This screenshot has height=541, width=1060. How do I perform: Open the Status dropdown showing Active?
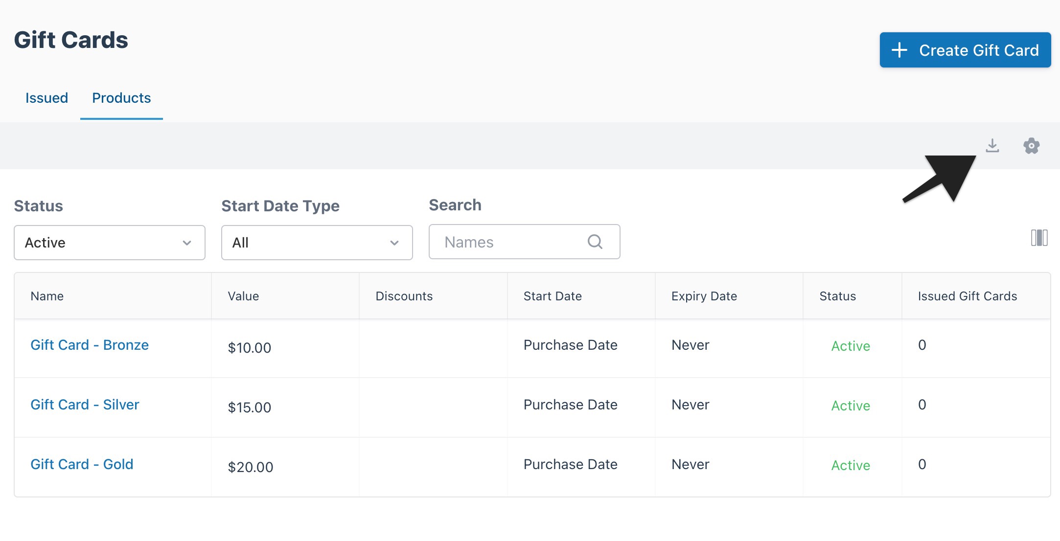[x=110, y=243]
